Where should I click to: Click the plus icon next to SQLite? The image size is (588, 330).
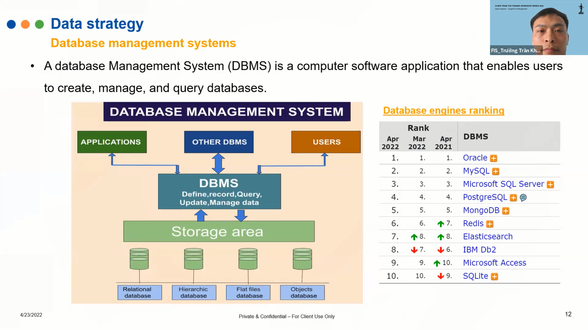495,277
